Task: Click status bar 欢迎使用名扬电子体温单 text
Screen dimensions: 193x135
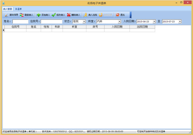Action: coord(20,131)
